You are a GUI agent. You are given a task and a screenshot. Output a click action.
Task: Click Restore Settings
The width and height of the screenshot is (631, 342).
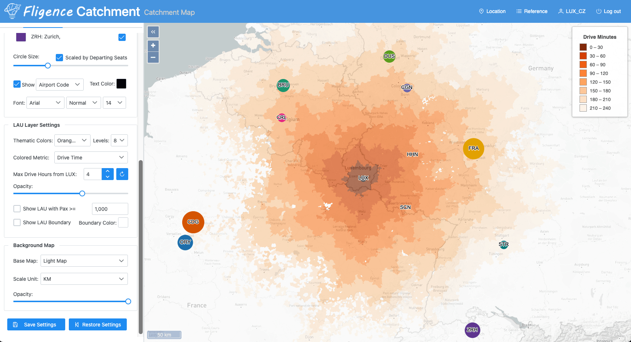tap(97, 324)
